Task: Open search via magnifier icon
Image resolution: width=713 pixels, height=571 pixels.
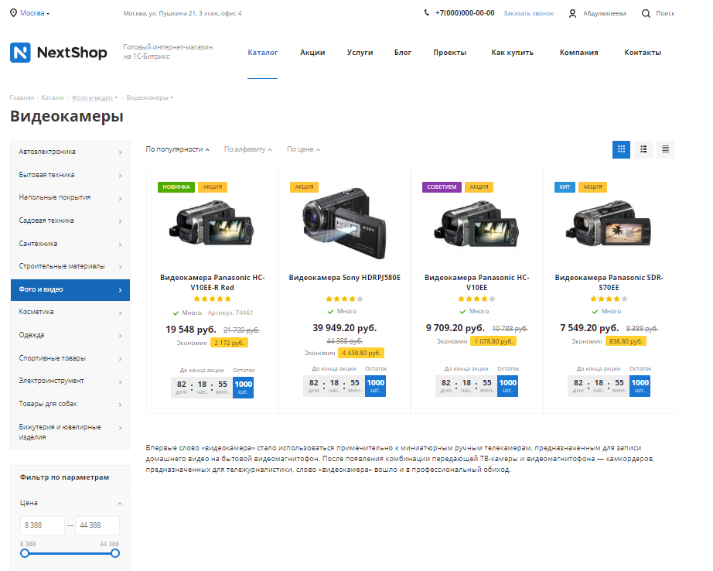Action: (x=646, y=14)
